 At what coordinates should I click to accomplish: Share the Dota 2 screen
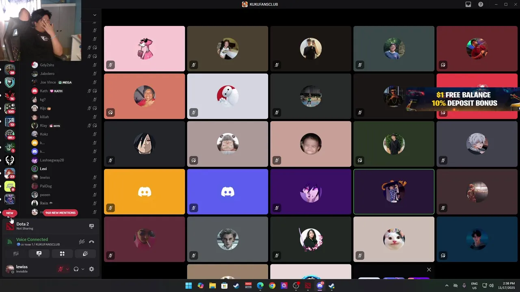pyautogui.click(x=91, y=226)
